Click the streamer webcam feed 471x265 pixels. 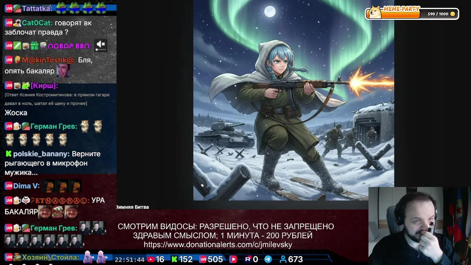point(419,226)
